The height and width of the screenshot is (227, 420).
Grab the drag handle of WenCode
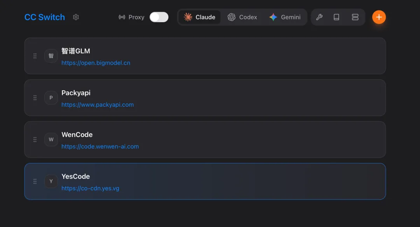point(35,139)
